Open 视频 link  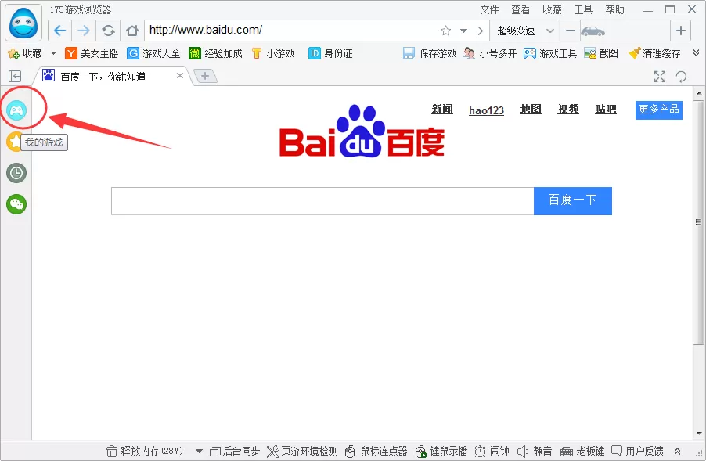[x=568, y=110]
